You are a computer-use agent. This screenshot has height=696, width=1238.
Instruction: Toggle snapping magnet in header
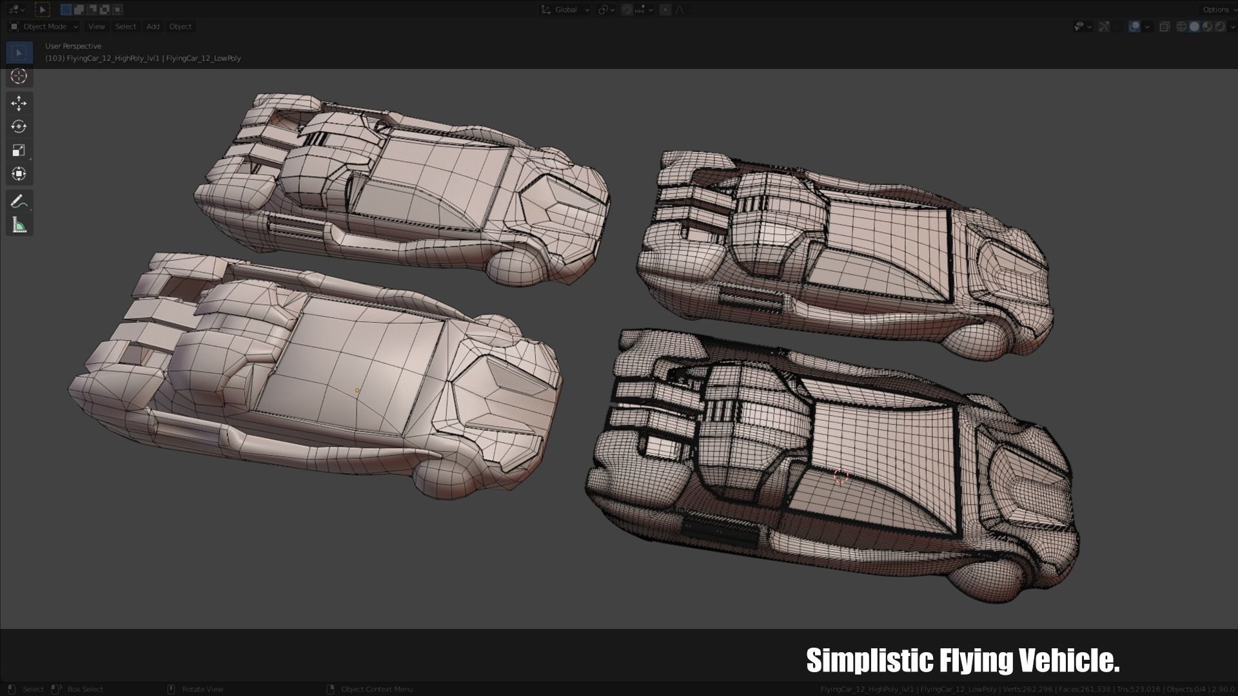point(627,10)
